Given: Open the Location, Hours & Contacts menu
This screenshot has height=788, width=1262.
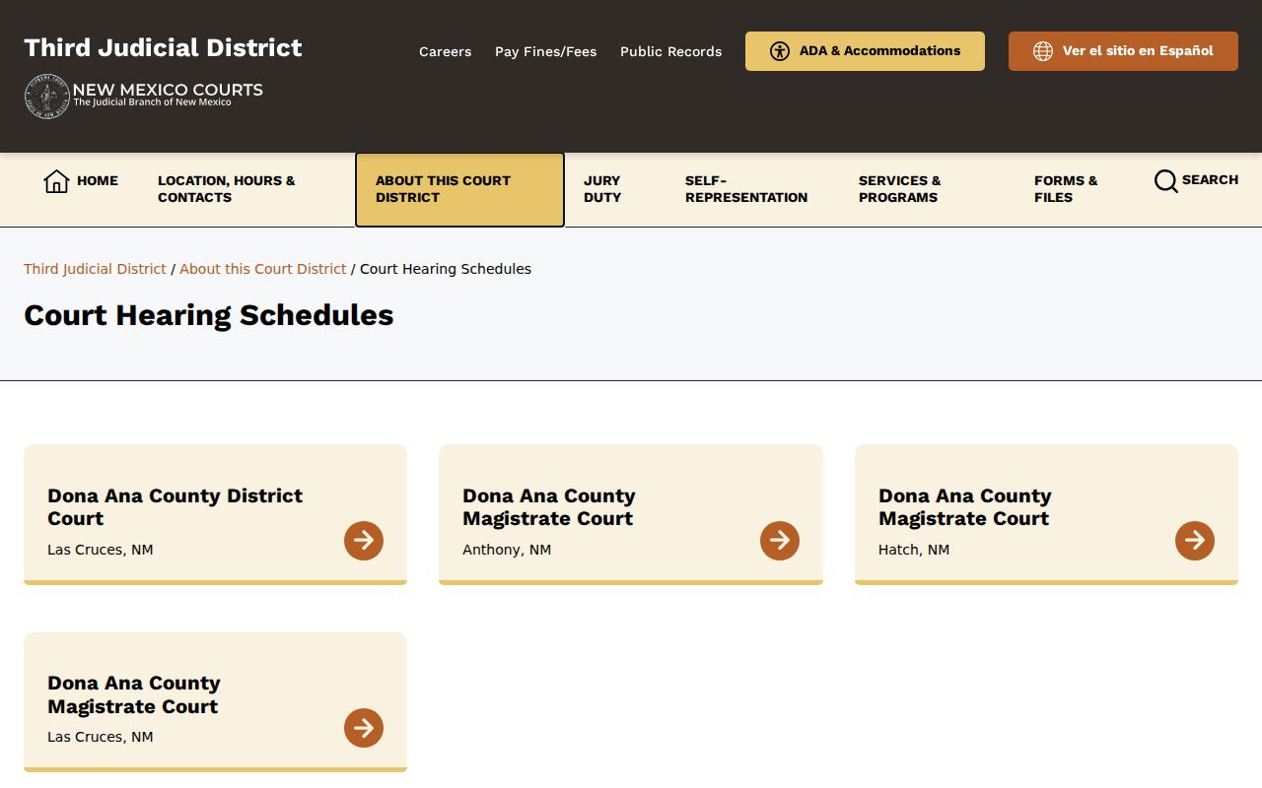Looking at the screenshot, I should (227, 189).
